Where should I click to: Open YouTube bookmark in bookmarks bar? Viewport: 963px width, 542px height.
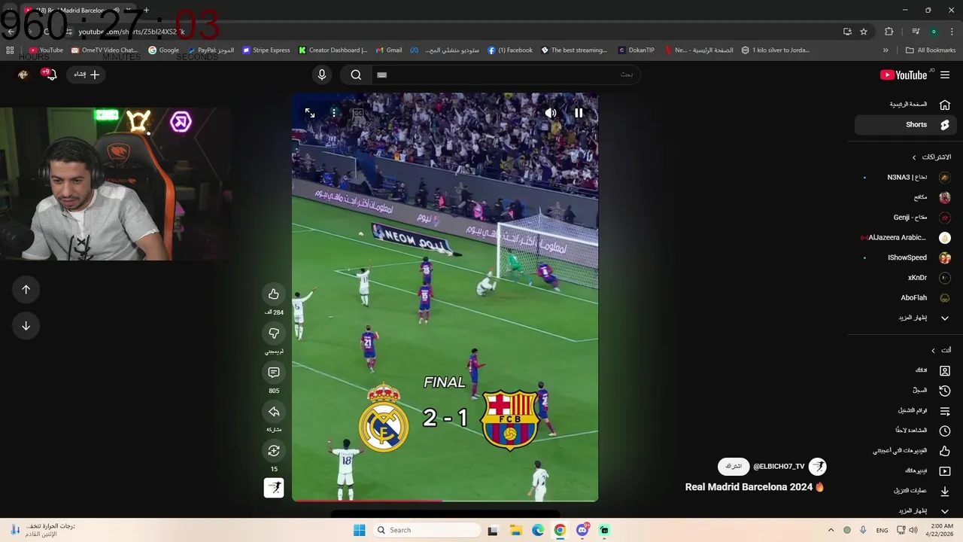pyautogui.click(x=46, y=50)
